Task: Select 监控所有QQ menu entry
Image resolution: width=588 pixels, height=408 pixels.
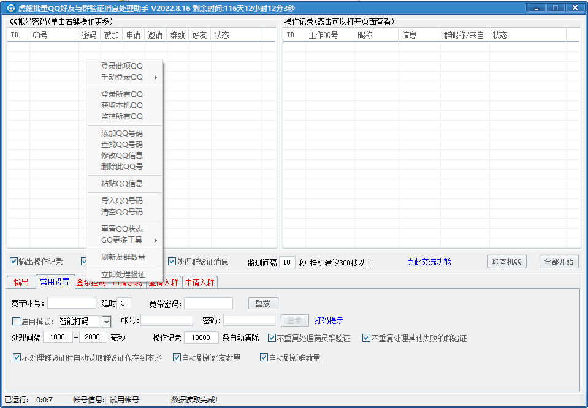Action: 124,116
